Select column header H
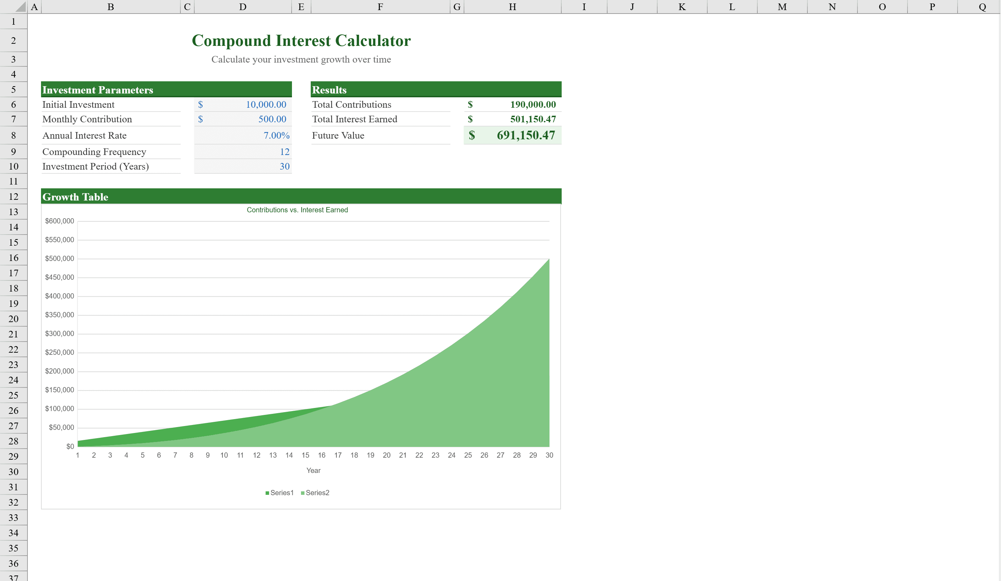Screen dimensions: 1001x581 pos(512,7)
